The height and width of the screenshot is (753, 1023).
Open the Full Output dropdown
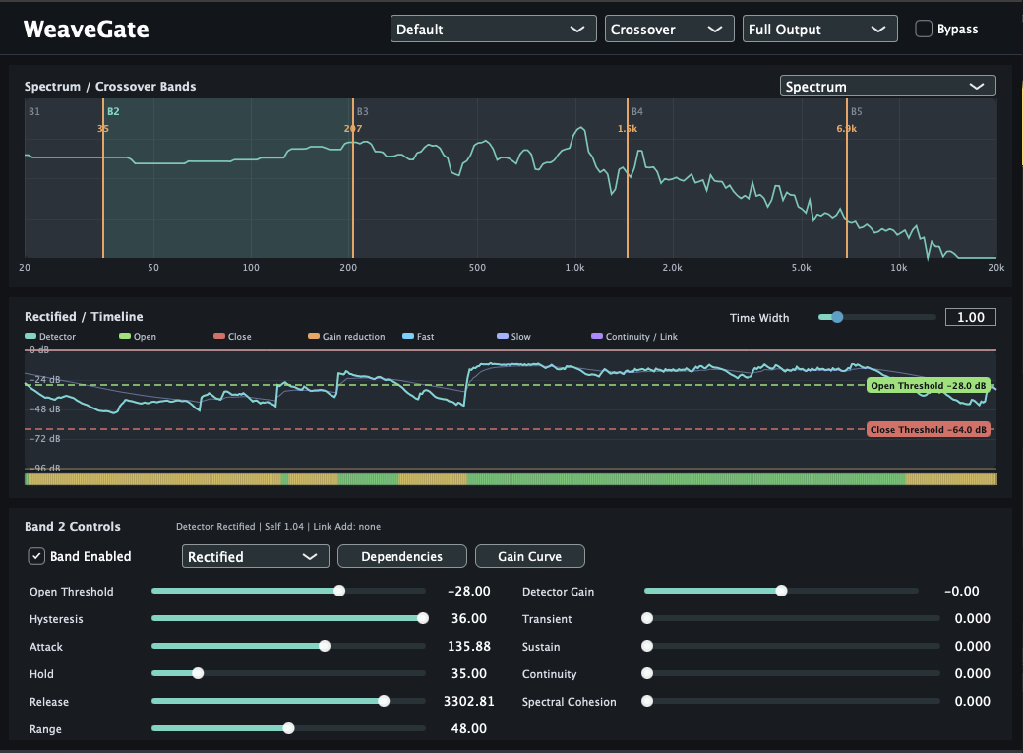tap(819, 29)
